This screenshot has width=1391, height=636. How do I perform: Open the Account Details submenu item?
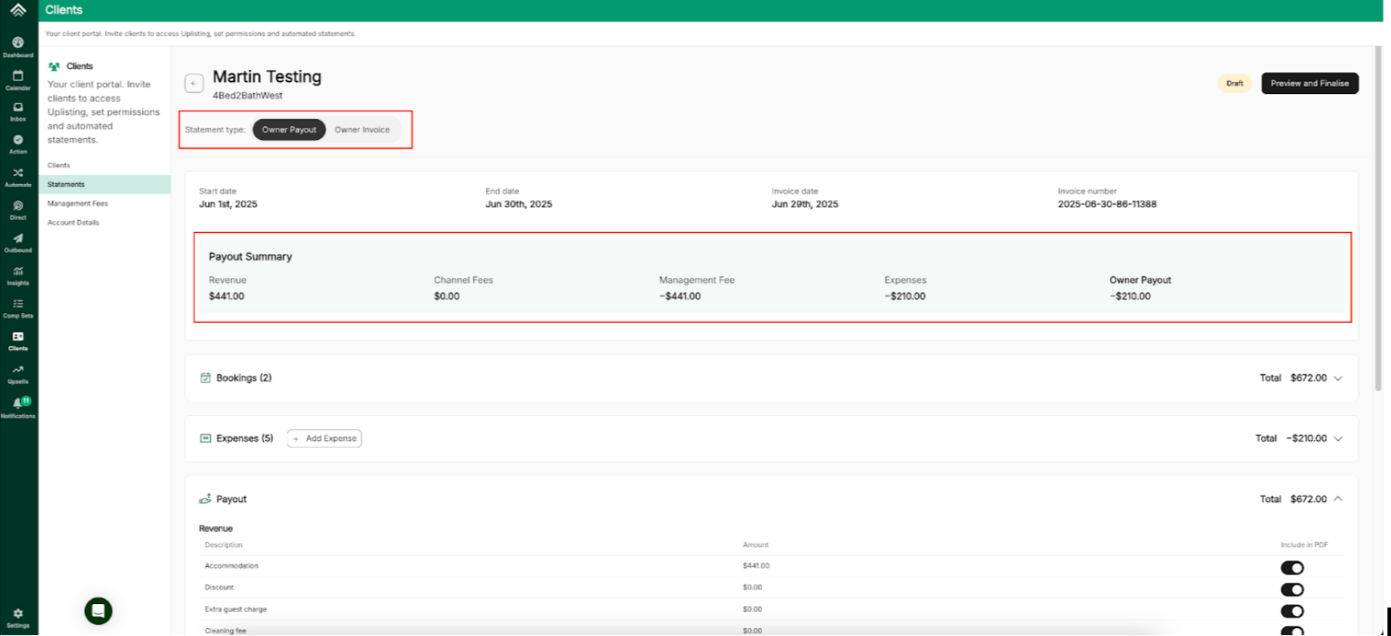(73, 222)
